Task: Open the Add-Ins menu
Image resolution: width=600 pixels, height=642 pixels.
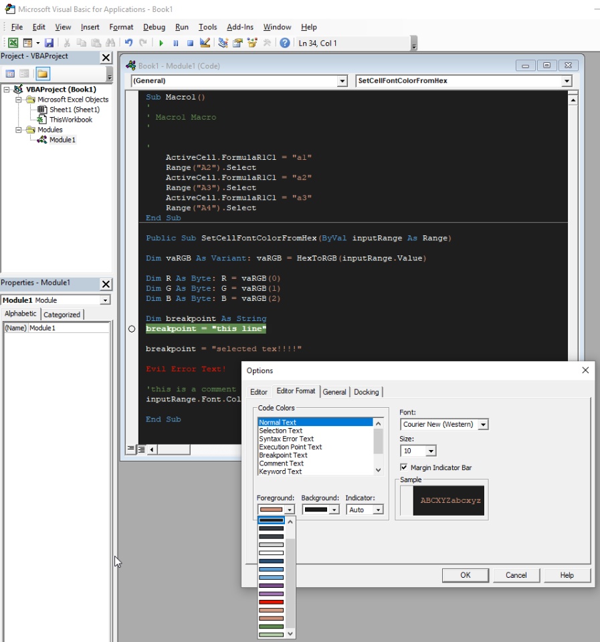Action: coord(240,27)
